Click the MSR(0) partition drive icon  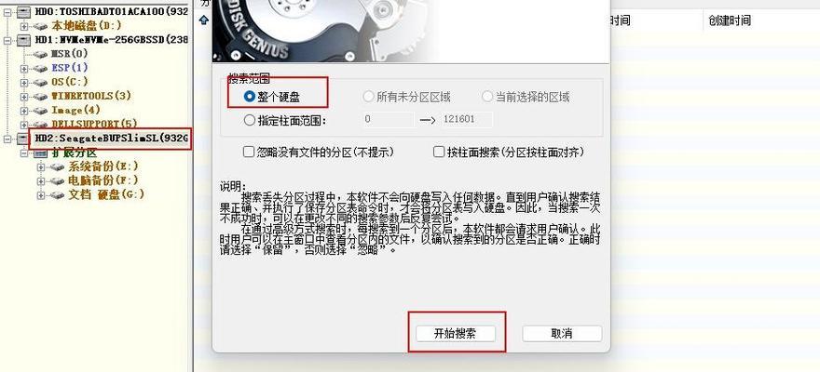(x=40, y=54)
